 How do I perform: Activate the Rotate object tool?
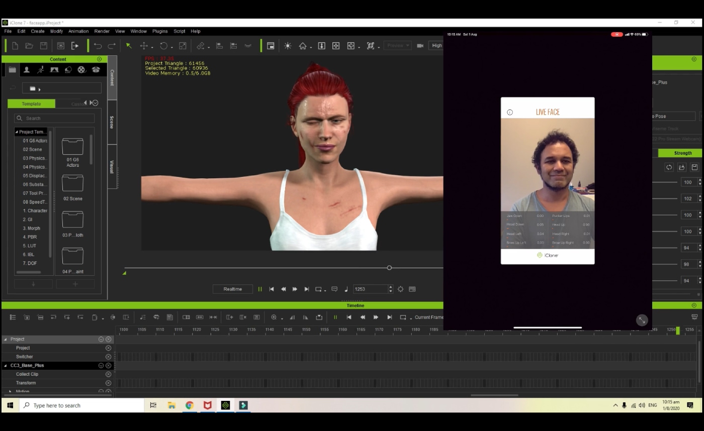163,46
